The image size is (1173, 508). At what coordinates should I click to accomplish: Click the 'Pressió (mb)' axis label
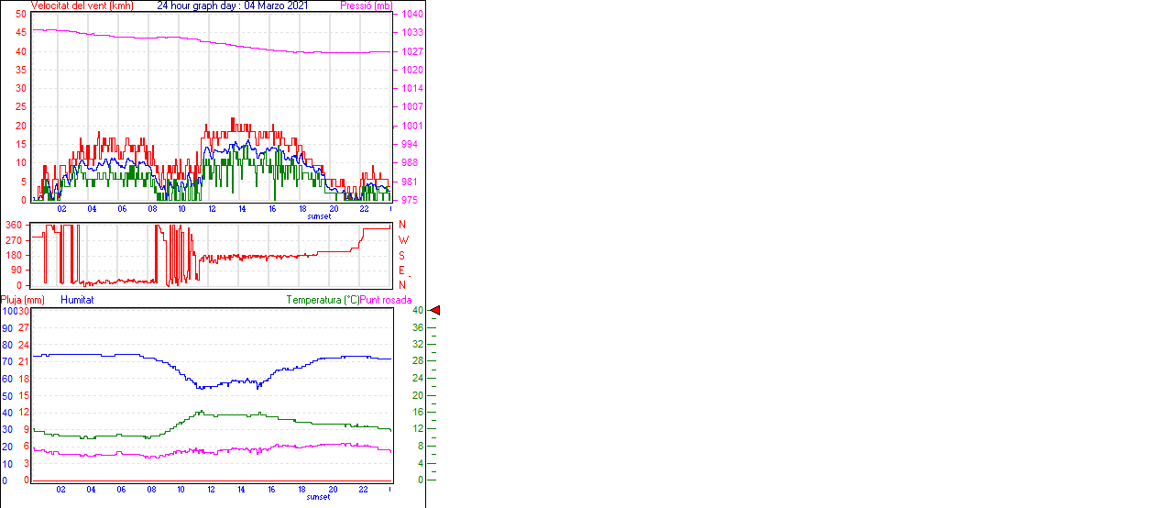pos(367,6)
